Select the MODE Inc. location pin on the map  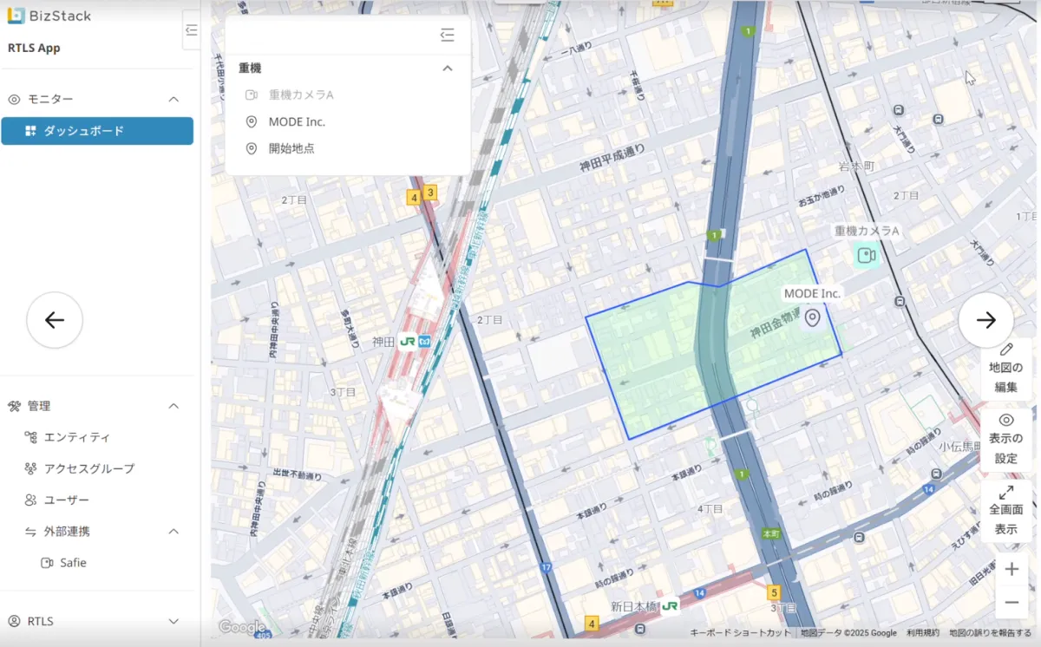pos(813,318)
